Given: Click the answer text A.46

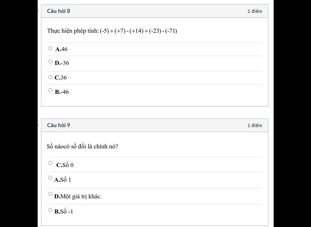Looking at the screenshot, I should pyautogui.click(x=61, y=49).
